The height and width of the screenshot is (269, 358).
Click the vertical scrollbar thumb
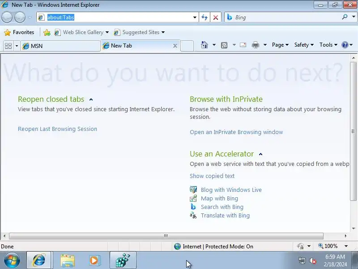pyautogui.click(x=354, y=131)
